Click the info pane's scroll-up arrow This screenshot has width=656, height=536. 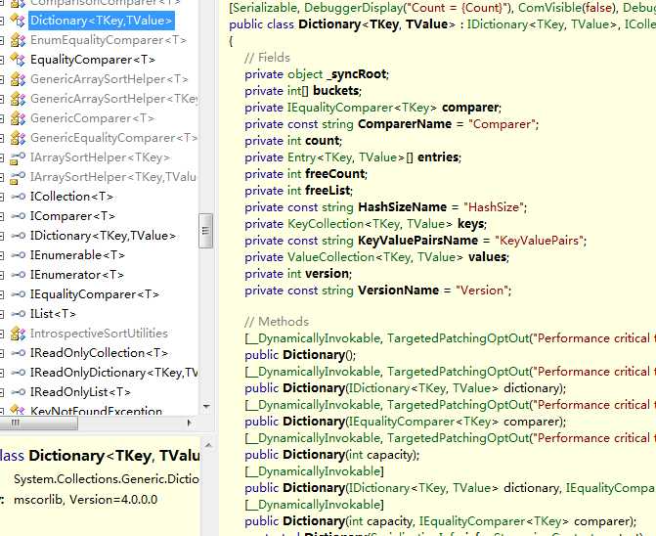point(208,446)
